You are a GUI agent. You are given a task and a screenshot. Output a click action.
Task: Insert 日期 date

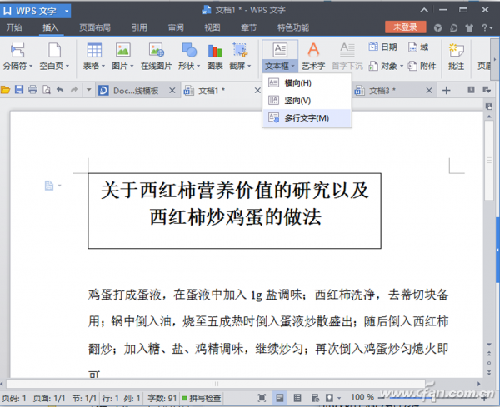(383, 47)
